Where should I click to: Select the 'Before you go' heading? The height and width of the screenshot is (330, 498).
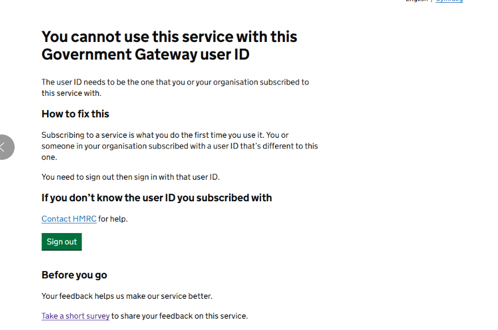(74, 275)
